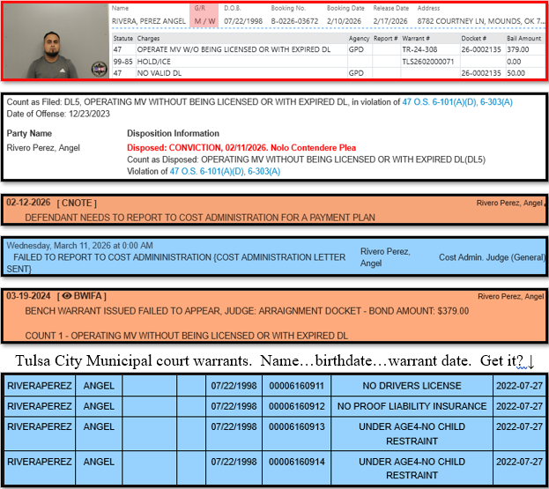549x489 pixels.
Task: Click the booking date 2/10/2026
Action: (344, 21)
